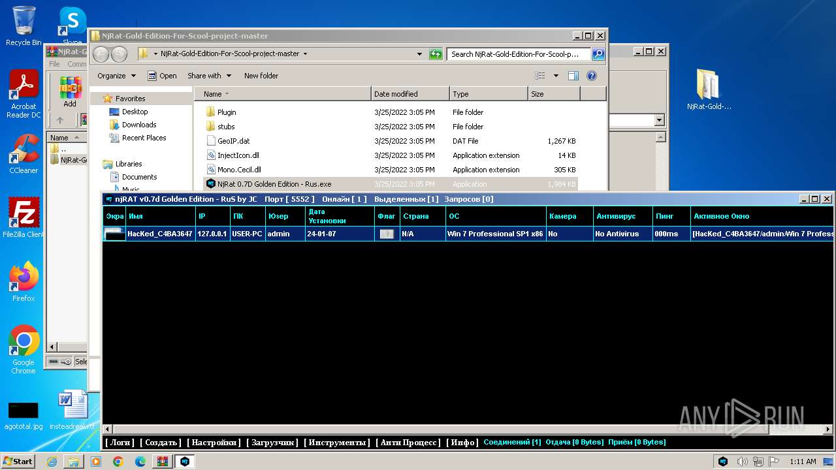This screenshot has height=470, width=836.
Task: Click the Open button in Explorer toolbar
Action: tap(162, 76)
